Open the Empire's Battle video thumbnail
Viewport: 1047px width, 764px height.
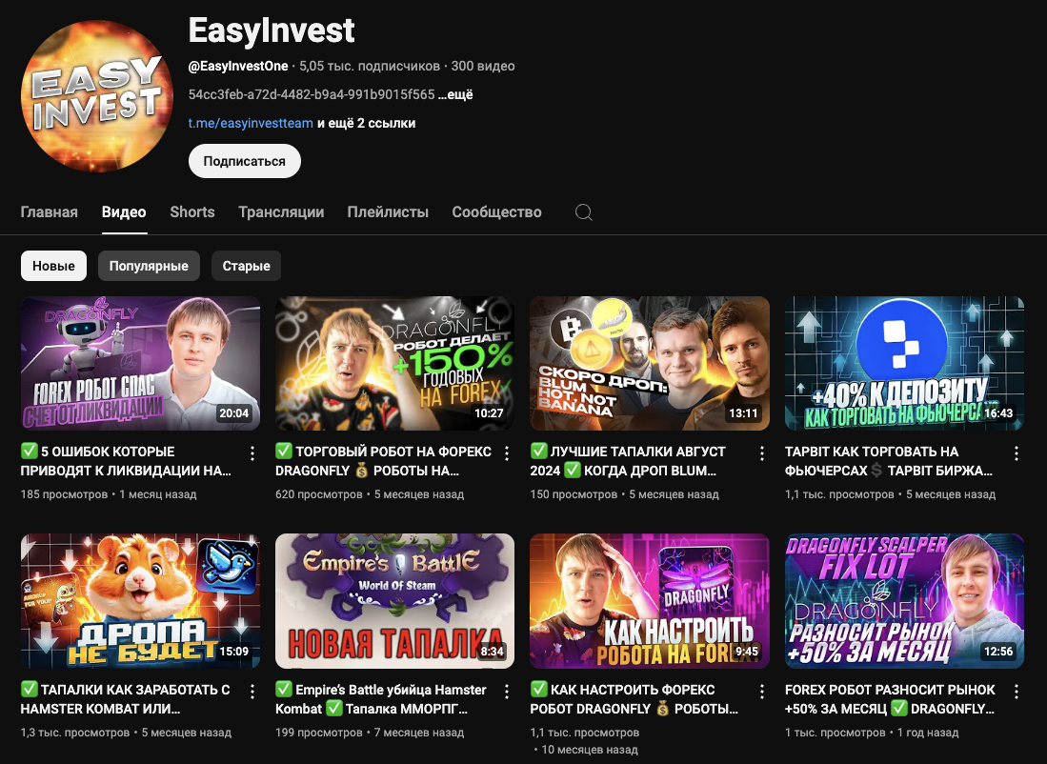(394, 601)
